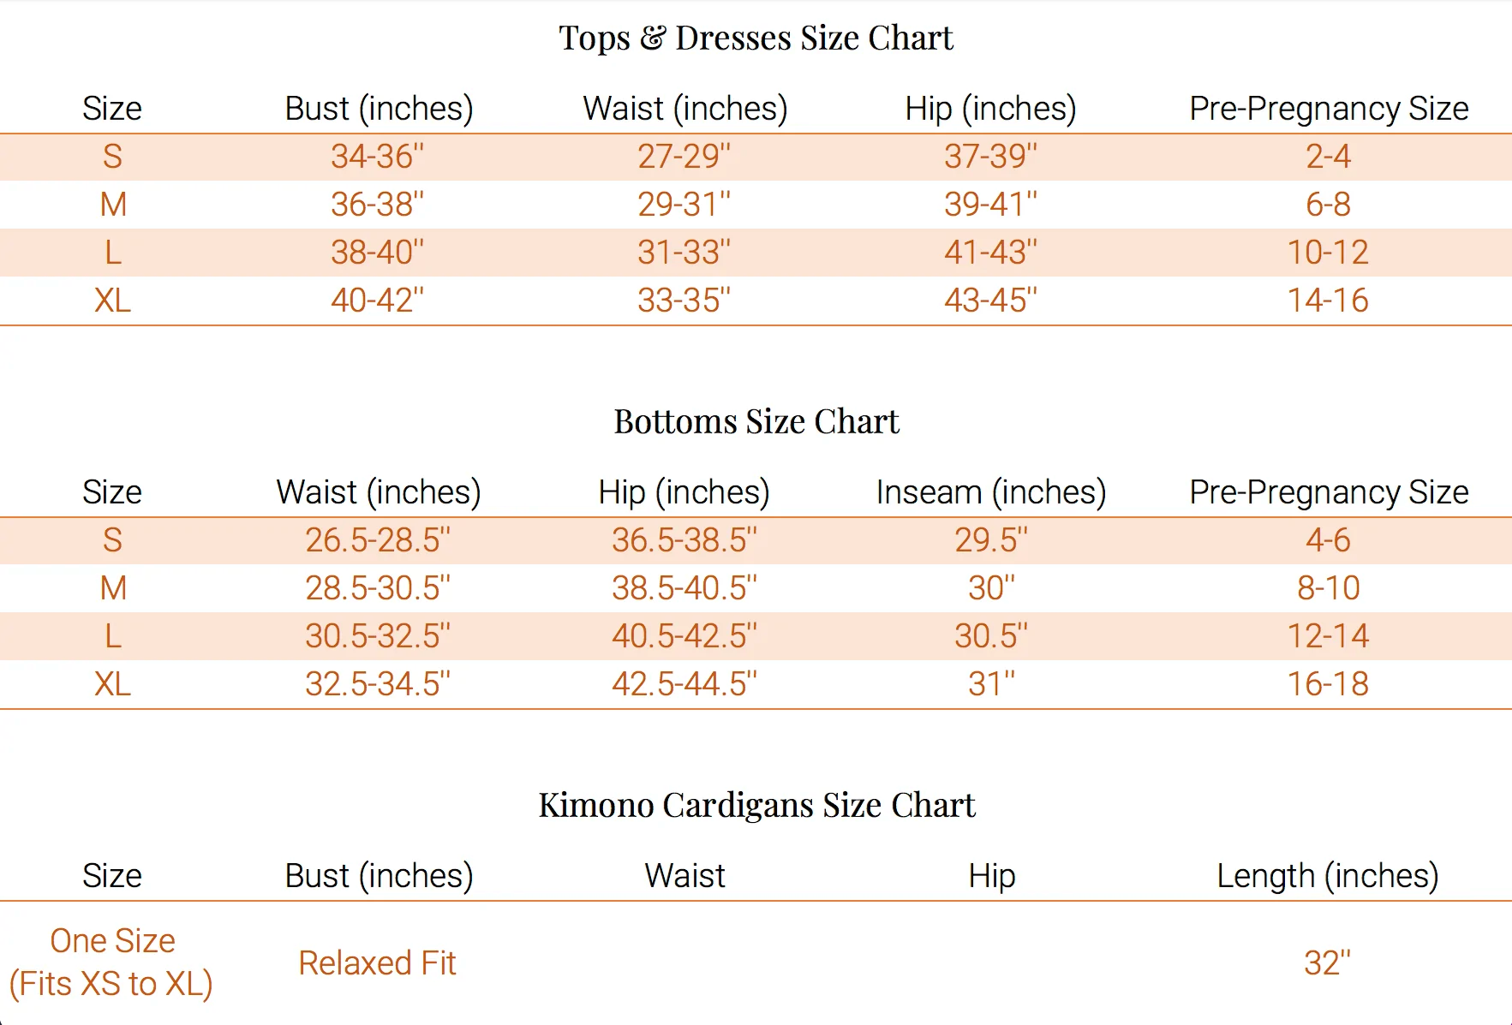
Task: Click the 42.5-44.5" hip measurement
Action: click(684, 684)
